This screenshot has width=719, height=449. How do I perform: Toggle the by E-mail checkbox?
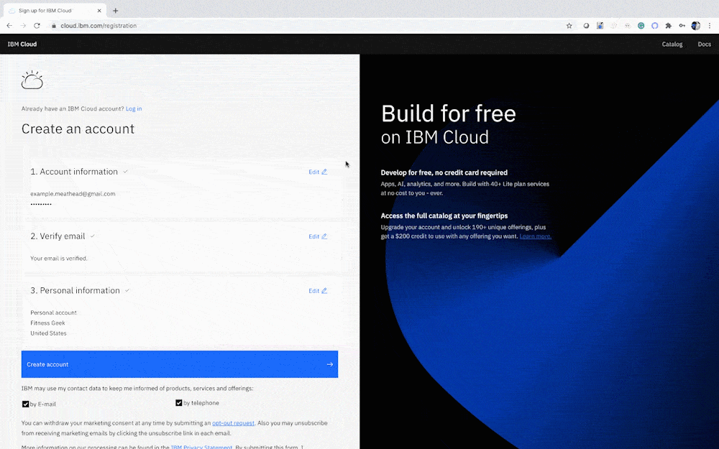[26, 404]
